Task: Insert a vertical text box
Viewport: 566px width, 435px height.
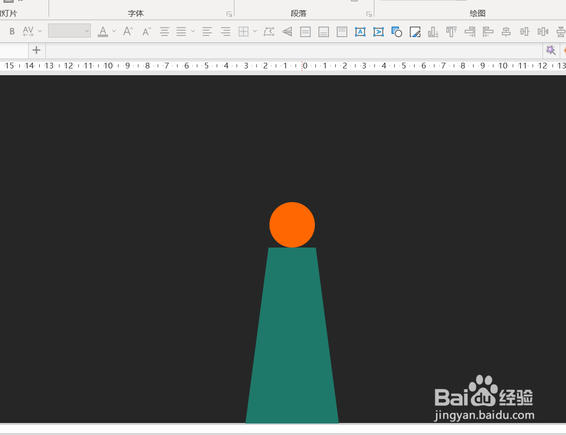Action: tap(379, 32)
